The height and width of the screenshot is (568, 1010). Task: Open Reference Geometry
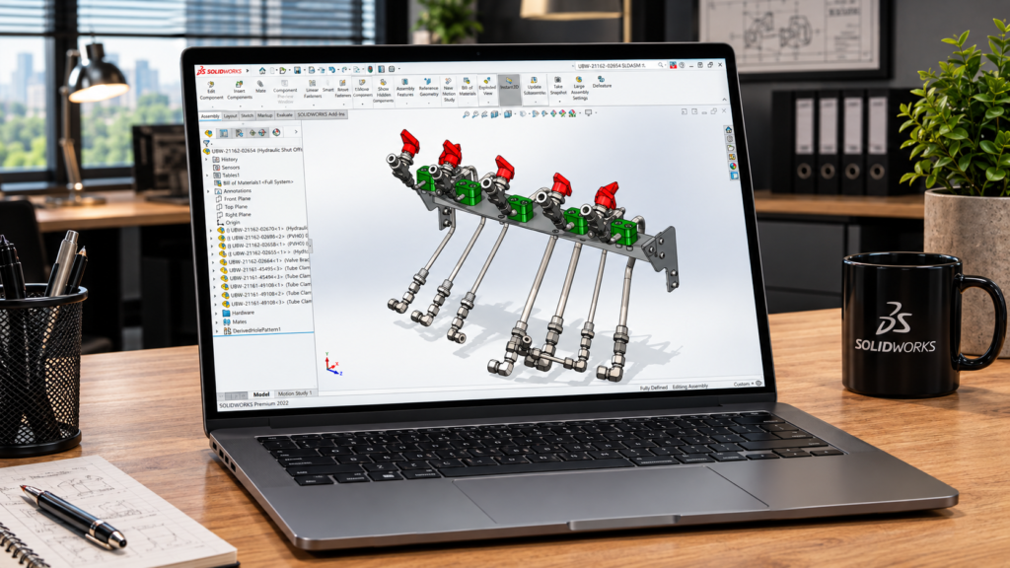coord(428,88)
